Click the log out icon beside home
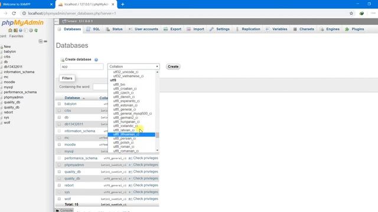 tap(15, 31)
